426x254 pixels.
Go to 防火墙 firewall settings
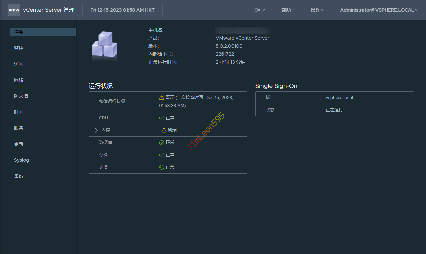pos(21,96)
